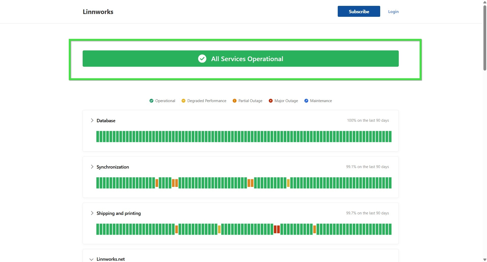Click the red outage bars in Shipping timeline

click(x=277, y=229)
